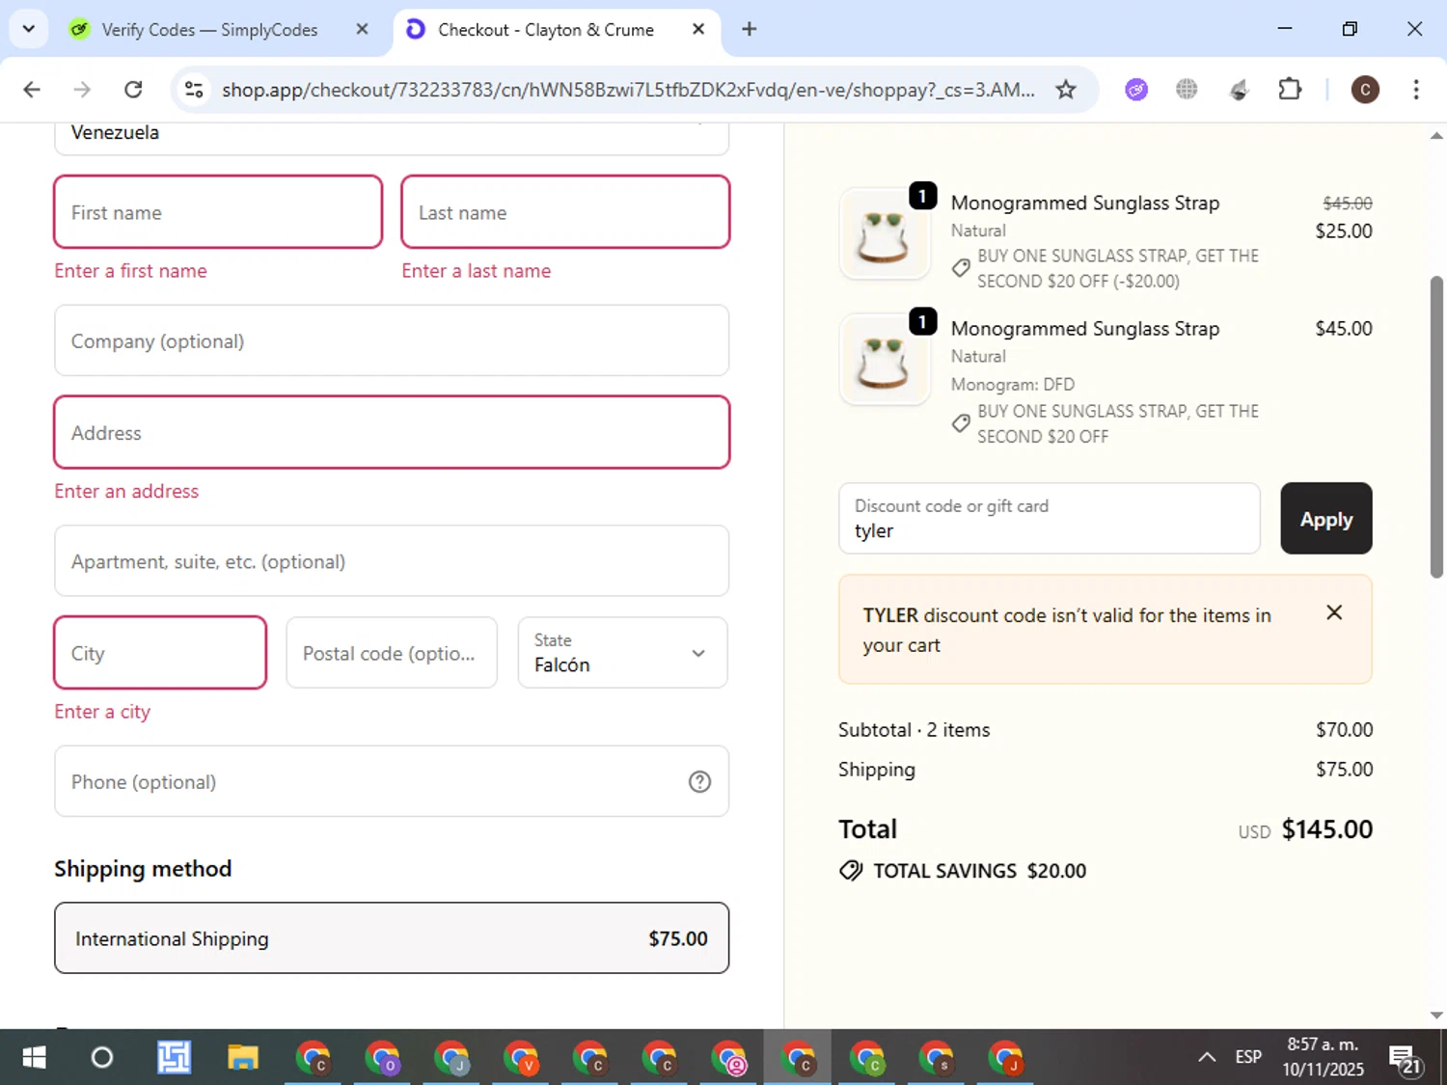The height and width of the screenshot is (1085, 1447).
Task: Click the phone help question mark icon
Action: tap(699, 782)
